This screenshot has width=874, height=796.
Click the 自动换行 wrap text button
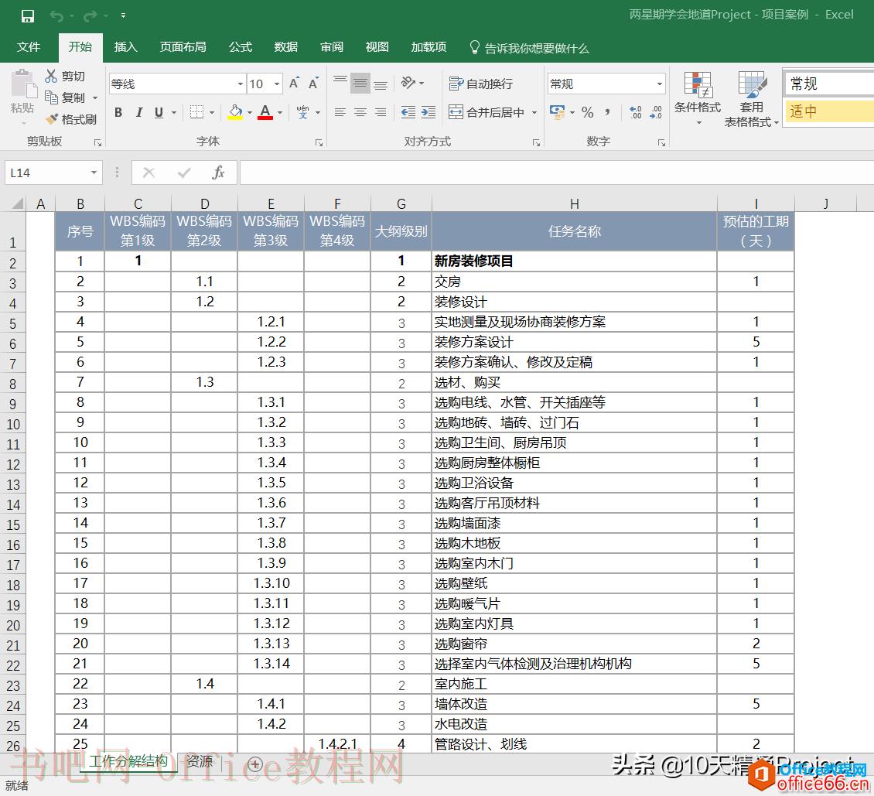(481, 84)
